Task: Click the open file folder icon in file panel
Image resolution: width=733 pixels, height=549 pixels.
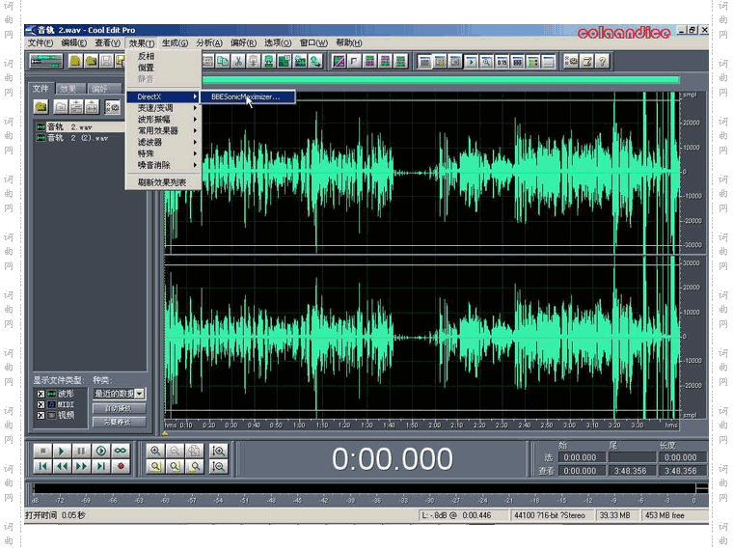Action: pos(41,107)
